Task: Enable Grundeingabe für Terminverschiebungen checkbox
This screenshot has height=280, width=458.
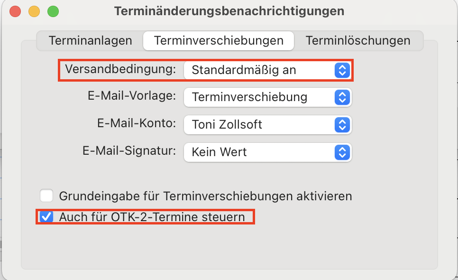Action: click(x=46, y=196)
